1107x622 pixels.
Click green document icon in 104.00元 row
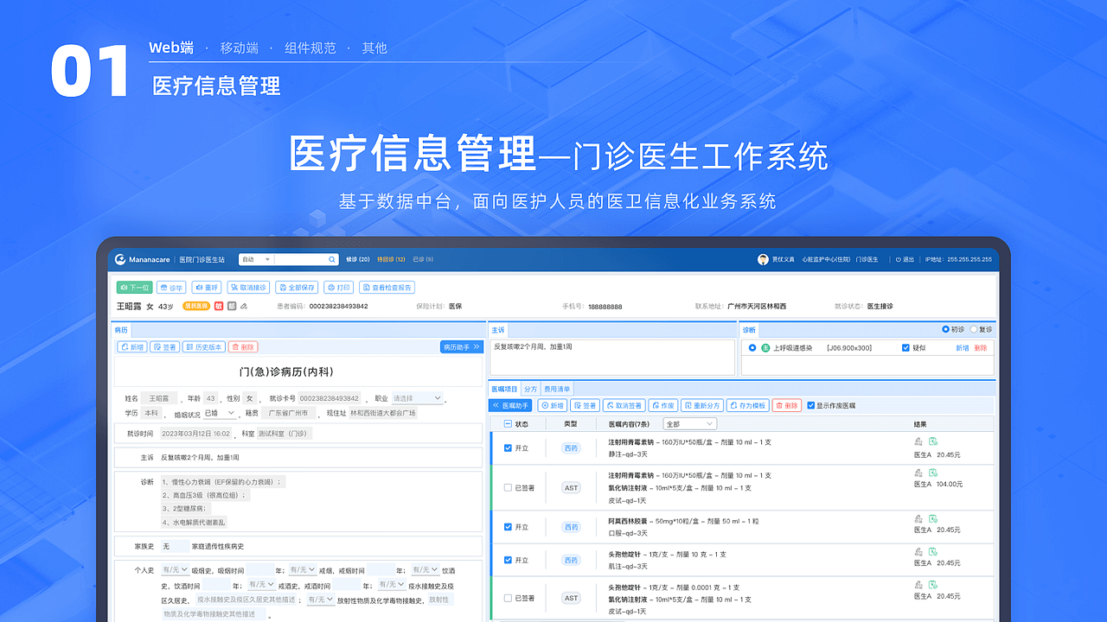932,473
